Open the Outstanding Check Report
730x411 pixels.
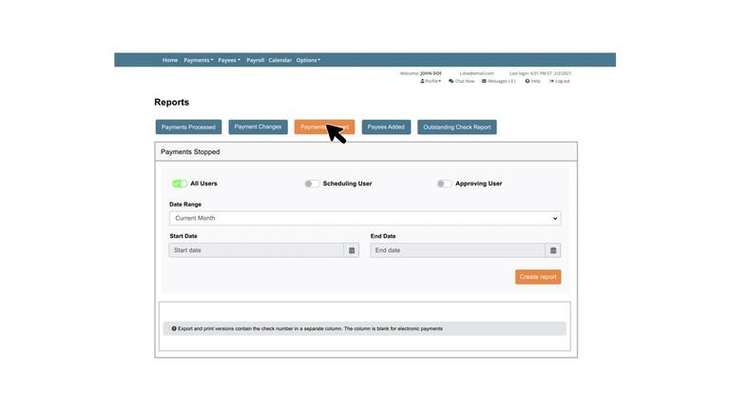[x=456, y=127]
